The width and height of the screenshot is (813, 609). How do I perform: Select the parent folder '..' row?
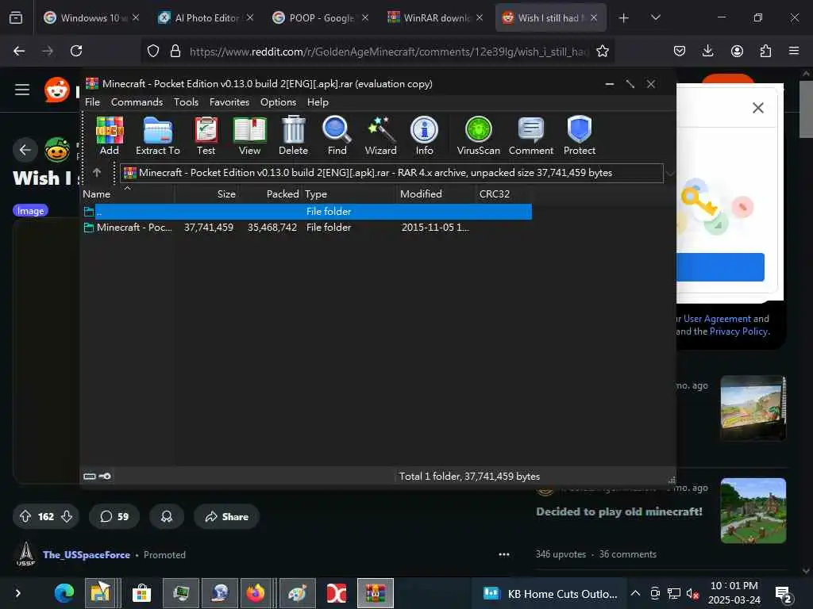pyautogui.click(x=307, y=211)
